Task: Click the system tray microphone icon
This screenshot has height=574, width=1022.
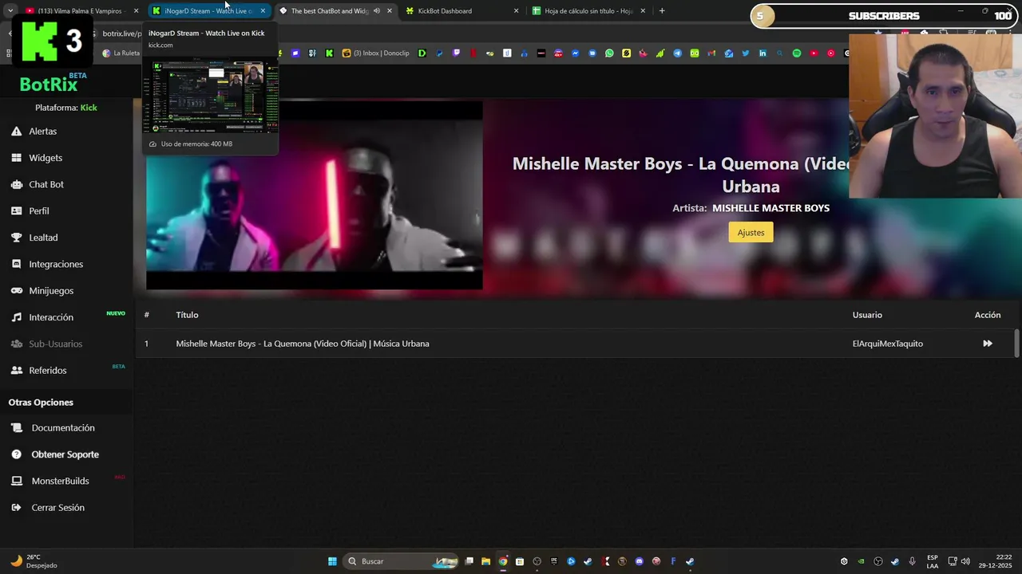Action: (x=912, y=561)
